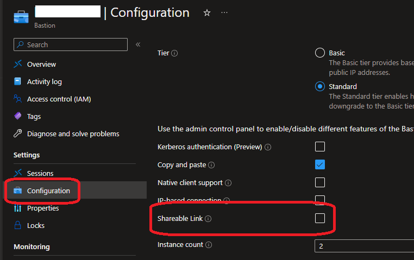
Task: Click info icon next to Native client support
Action: [x=228, y=183]
